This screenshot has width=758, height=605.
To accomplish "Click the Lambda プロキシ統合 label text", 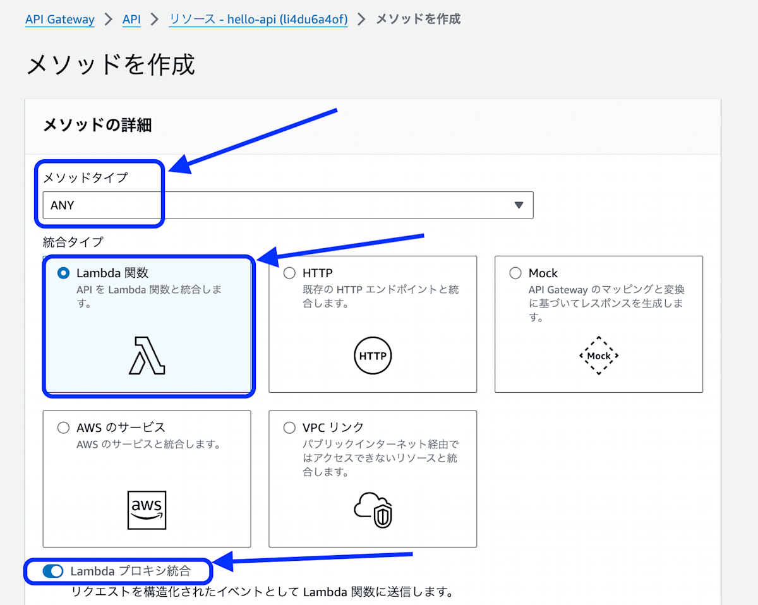I will click(x=130, y=571).
